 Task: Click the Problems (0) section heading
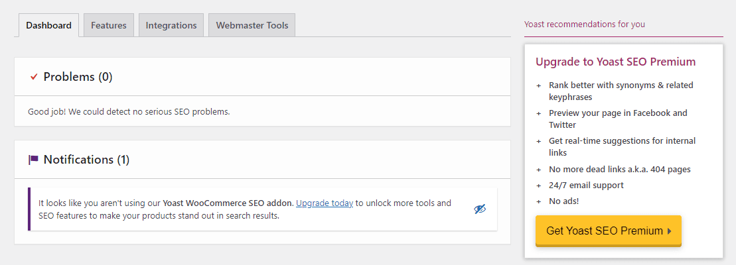tap(78, 77)
